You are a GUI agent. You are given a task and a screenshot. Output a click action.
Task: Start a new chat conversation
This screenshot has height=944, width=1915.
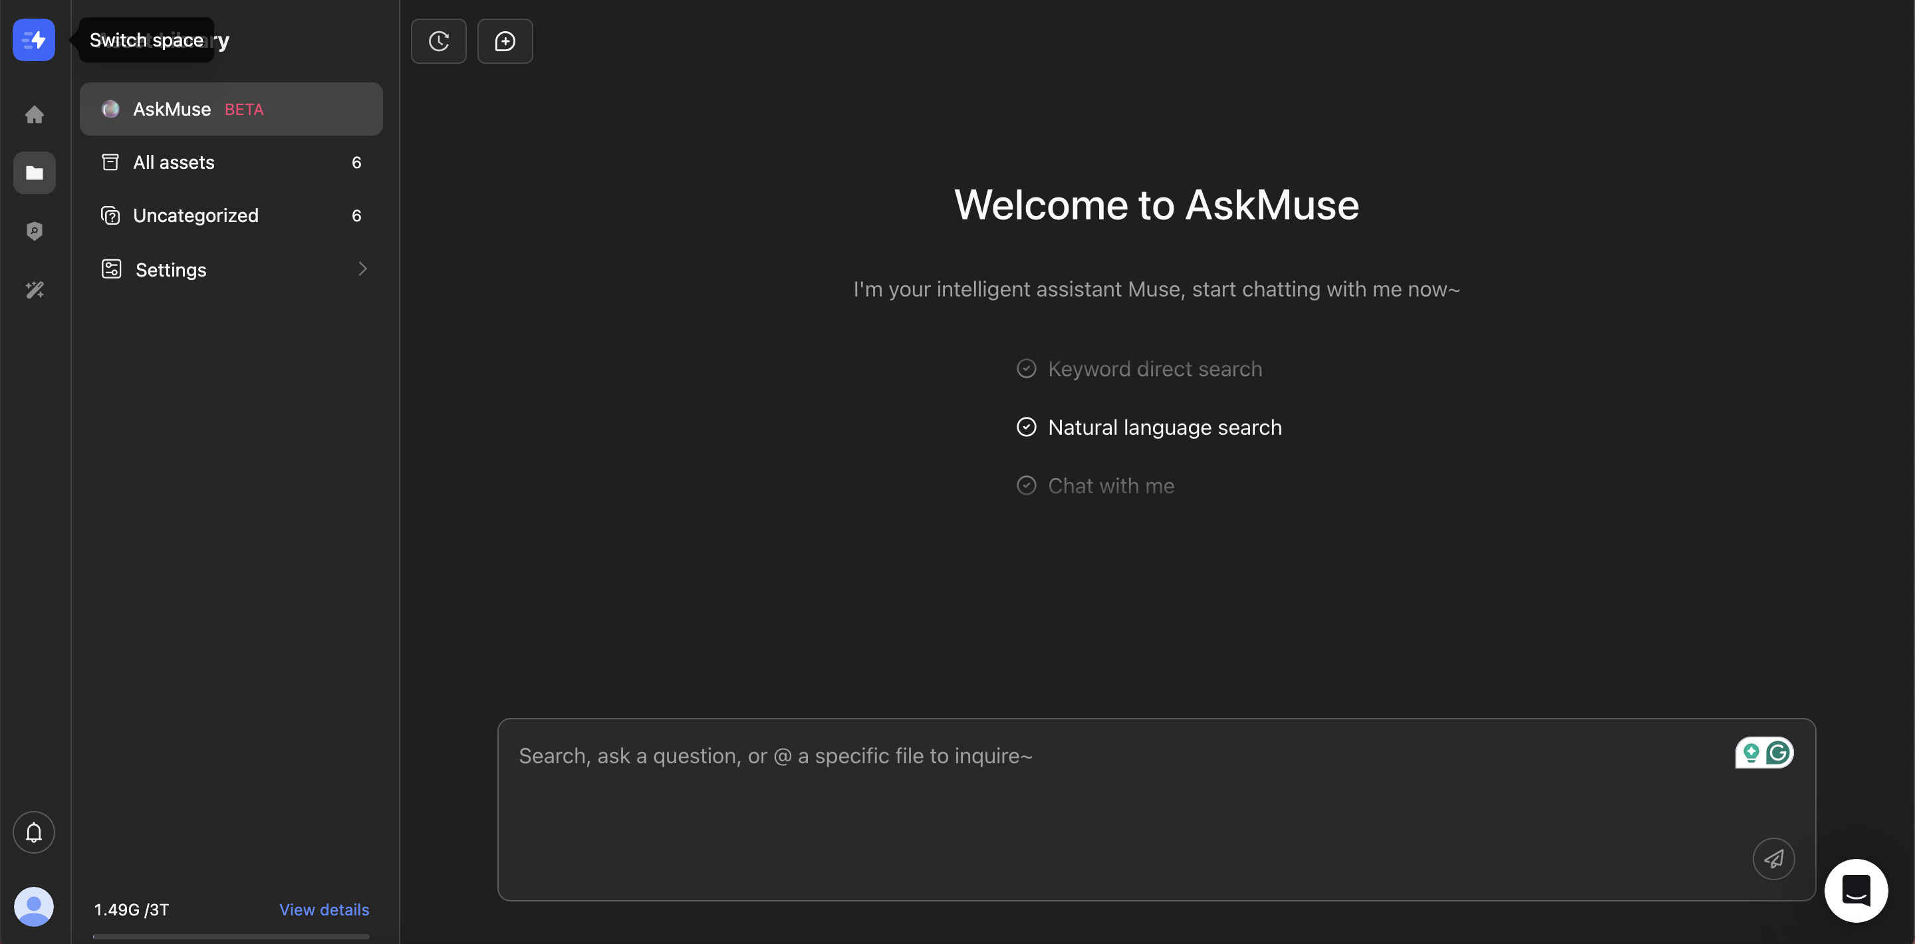505,41
